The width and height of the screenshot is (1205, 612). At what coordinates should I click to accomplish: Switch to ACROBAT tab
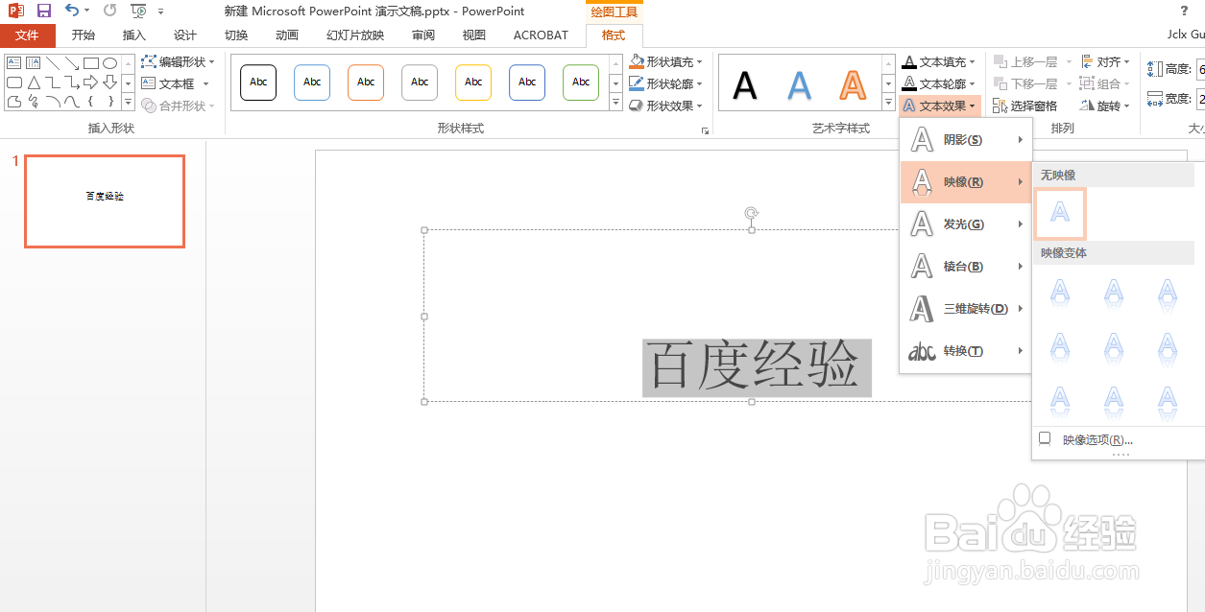pyautogui.click(x=541, y=35)
